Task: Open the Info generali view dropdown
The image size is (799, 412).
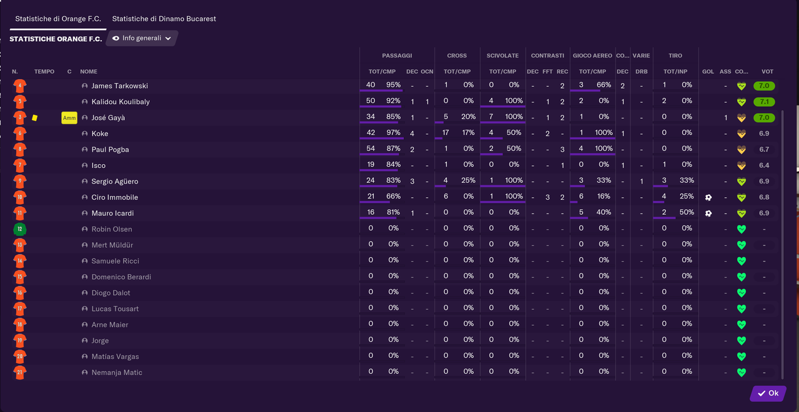Action: pos(142,38)
